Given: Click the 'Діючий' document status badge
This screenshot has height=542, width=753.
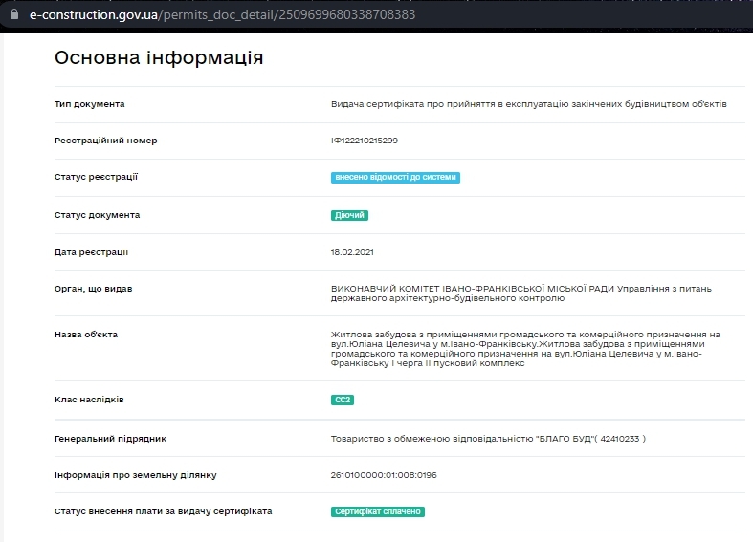Looking at the screenshot, I should (x=349, y=215).
